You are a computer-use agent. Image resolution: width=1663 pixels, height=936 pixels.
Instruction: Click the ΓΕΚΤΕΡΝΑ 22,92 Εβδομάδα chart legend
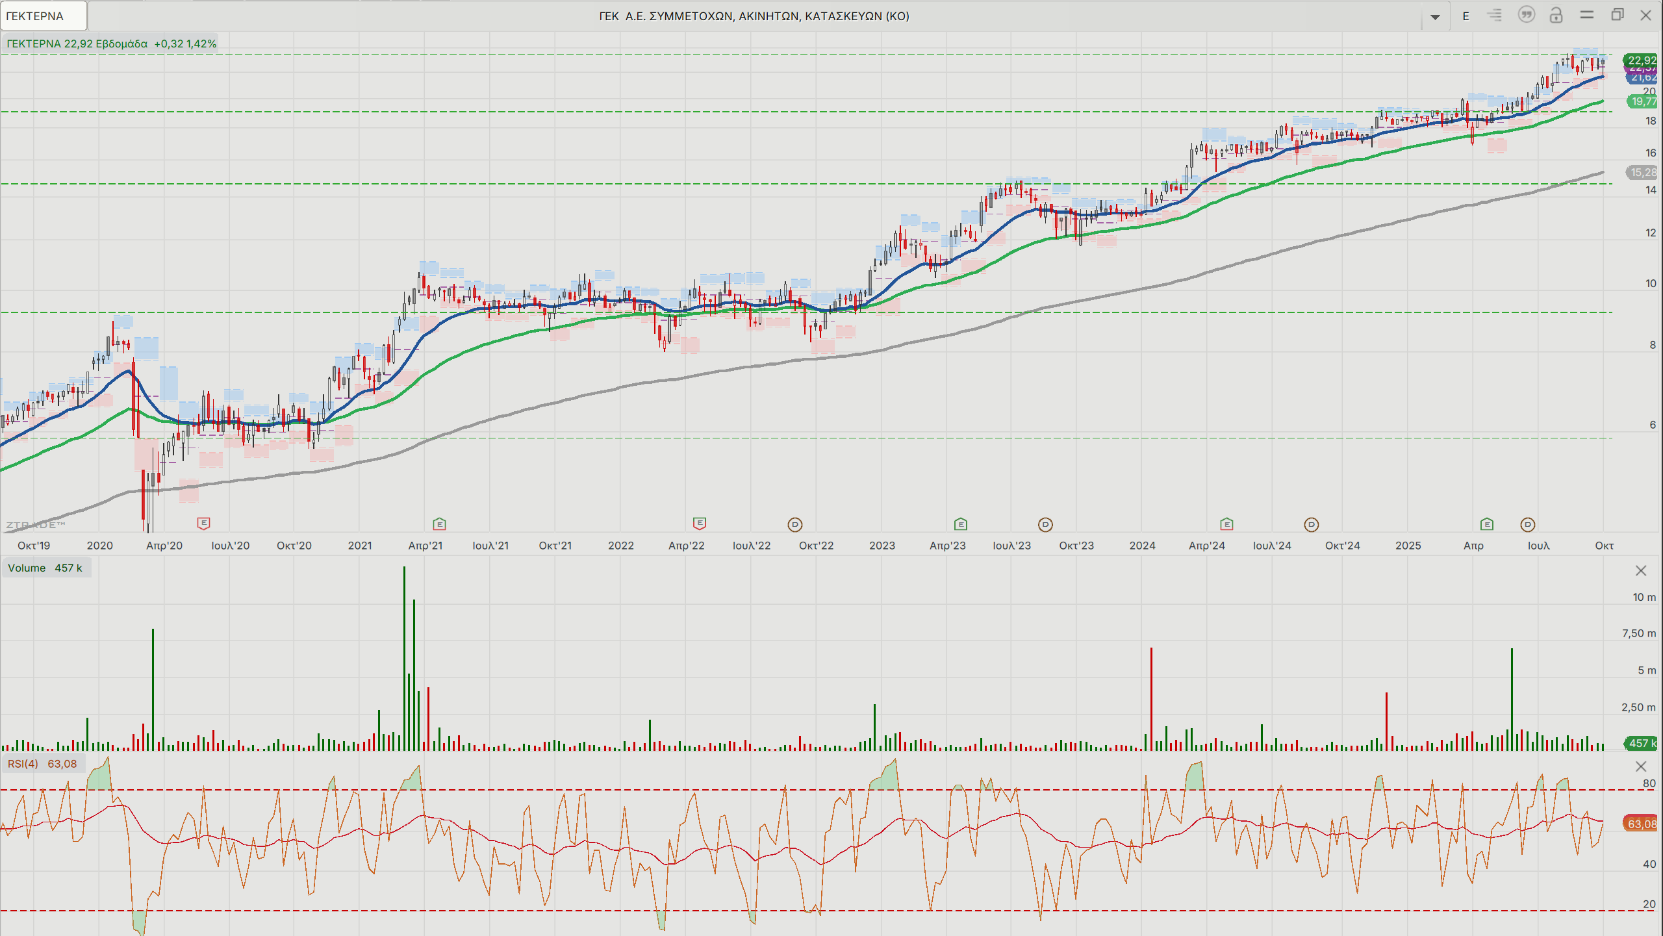[x=111, y=44]
